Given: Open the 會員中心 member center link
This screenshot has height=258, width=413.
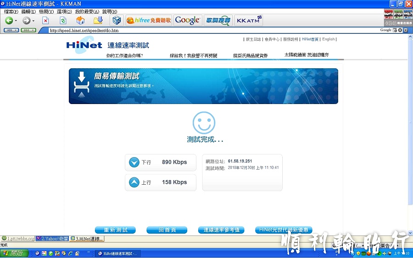Looking at the screenshot, I should click(x=272, y=39).
